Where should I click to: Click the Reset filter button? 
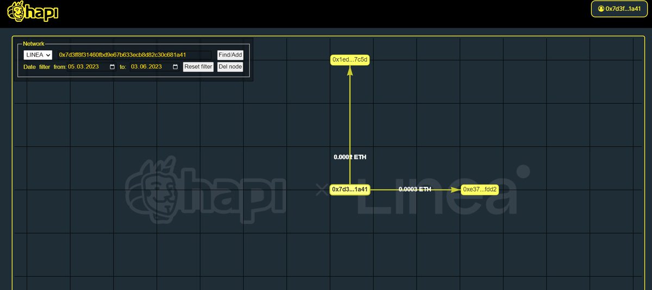click(x=198, y=67)
